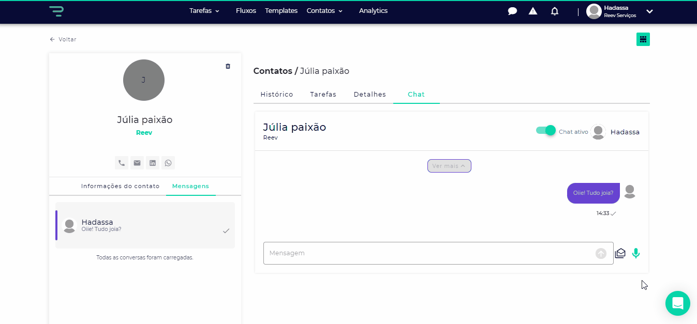Click Contatos in the breadcrumb
The width and height of the screenshot is (697, 324).
(273, 71)
